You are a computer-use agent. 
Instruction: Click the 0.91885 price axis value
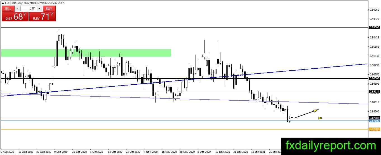[x=374, y=47]
